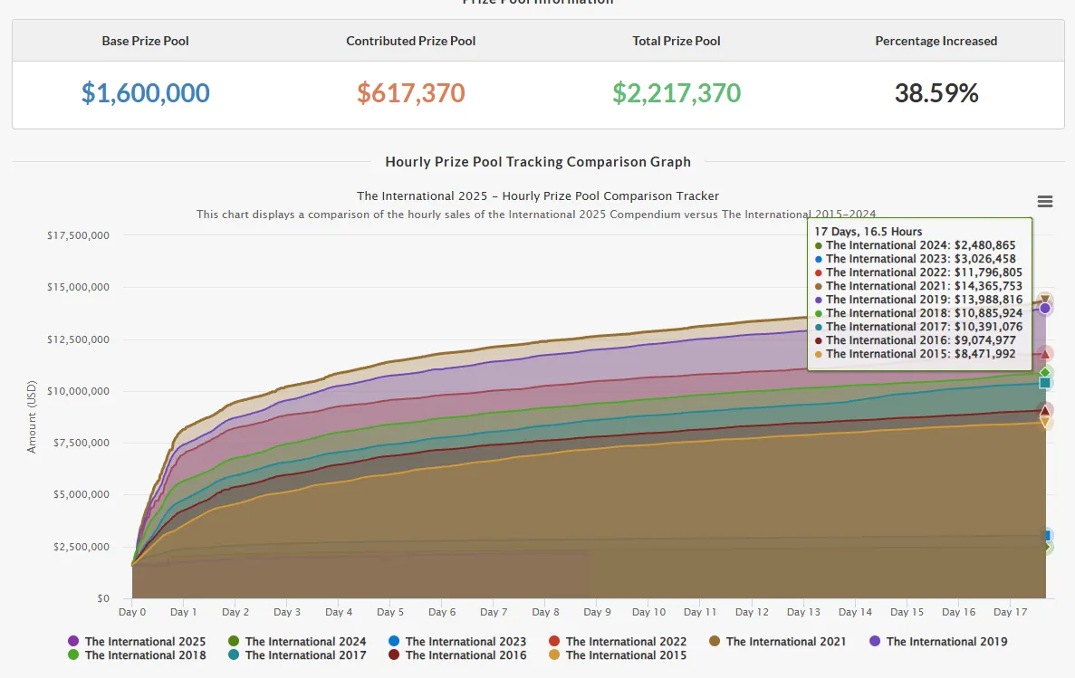Toggle The International 2022 legend series
Viewport: 1075px width, 678px height.
coord(618,642)
